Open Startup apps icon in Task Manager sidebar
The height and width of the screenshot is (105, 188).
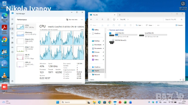click(x=12, y=38)
